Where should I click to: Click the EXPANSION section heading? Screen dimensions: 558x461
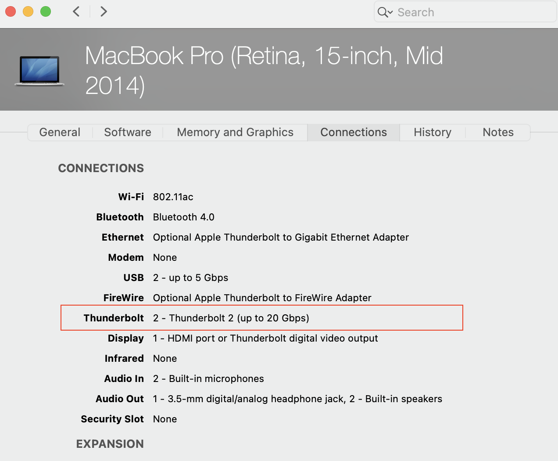(x=110, y=444)
